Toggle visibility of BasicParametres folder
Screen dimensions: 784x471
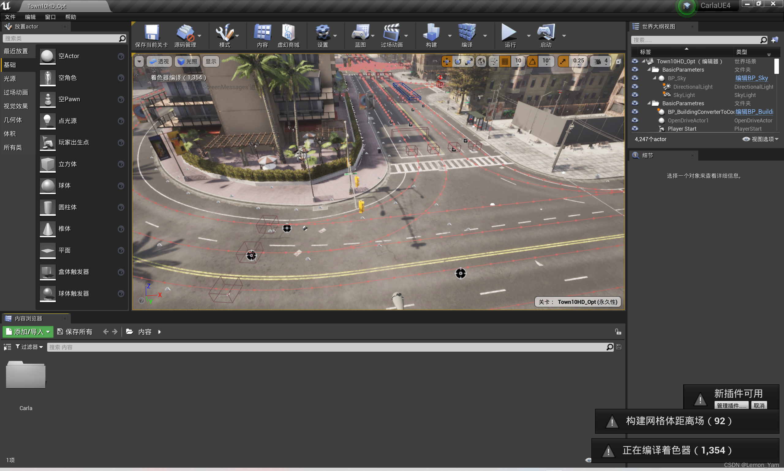point(635,103)
